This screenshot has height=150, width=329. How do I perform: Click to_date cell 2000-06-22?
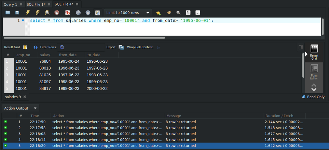coord(97,89)
